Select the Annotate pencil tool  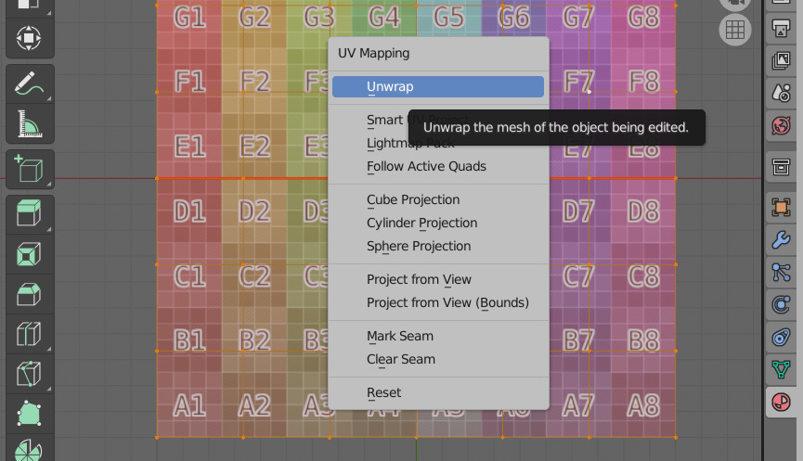30,83
